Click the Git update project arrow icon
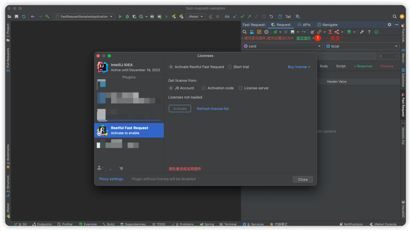 pos(235,16)
